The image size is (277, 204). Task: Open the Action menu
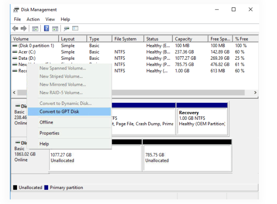click(33, 19)
